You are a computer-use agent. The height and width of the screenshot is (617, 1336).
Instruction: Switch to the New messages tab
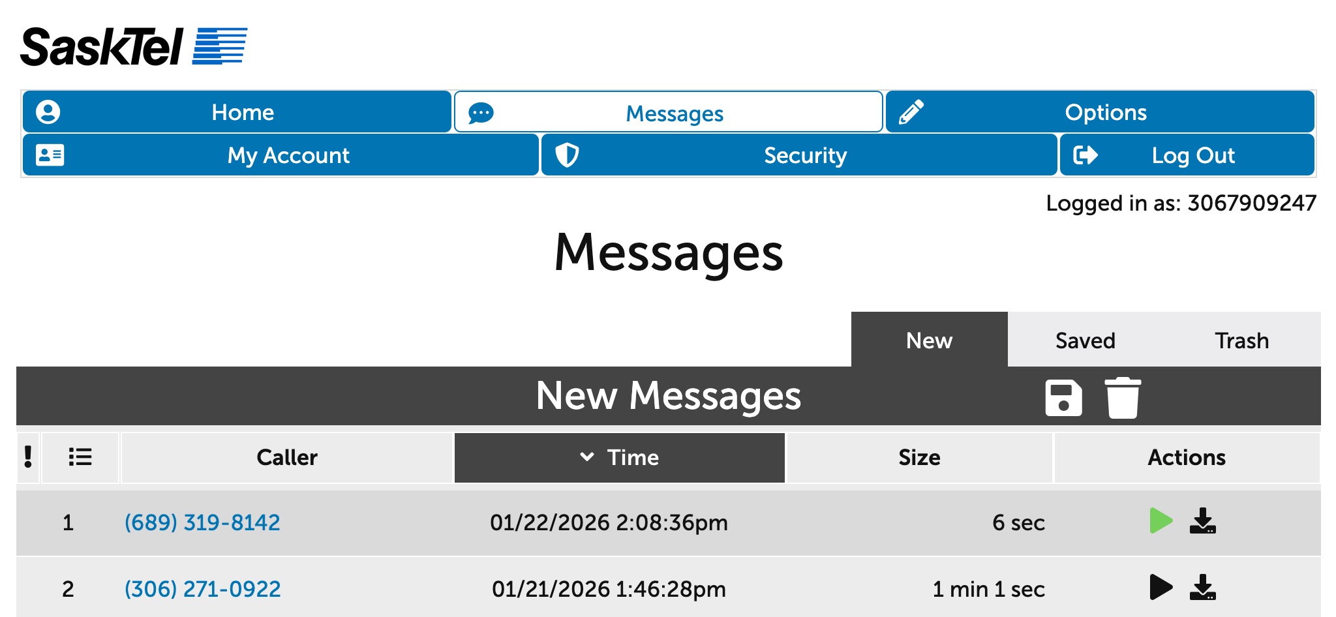click(x=929, y=340)
